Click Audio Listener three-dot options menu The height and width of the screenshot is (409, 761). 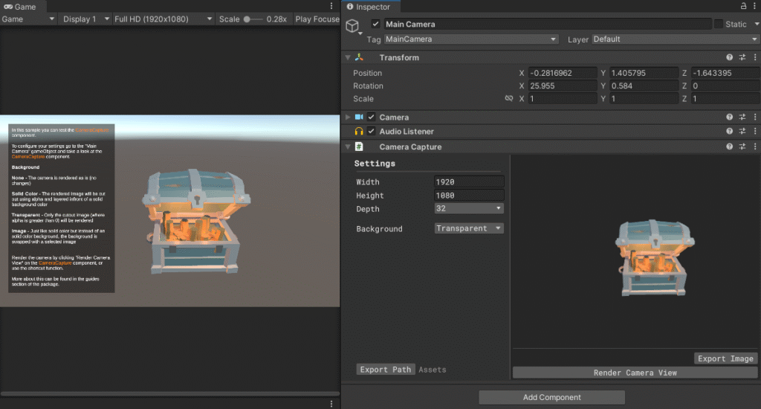pos(754,132)
